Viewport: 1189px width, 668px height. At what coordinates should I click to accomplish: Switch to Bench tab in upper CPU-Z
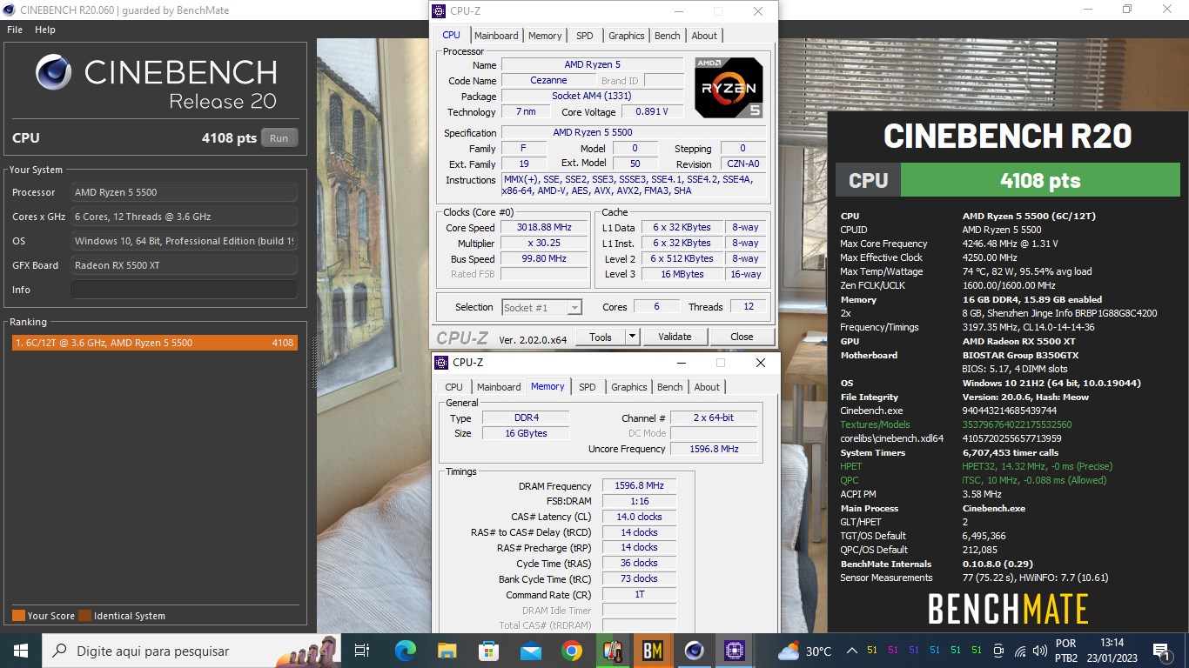668,36
